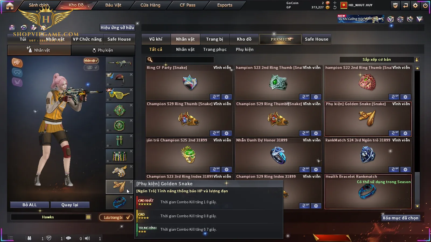
Task: Click the Bỏ ALL button
Action: (x=30, y=205)
